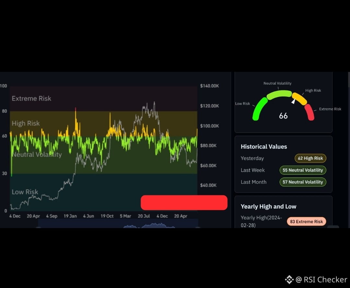Image resolution: width=350 pixels, height=288 pixels.
Task: Click the $100.00K price axis label
Action: click(x=209, y=126)
